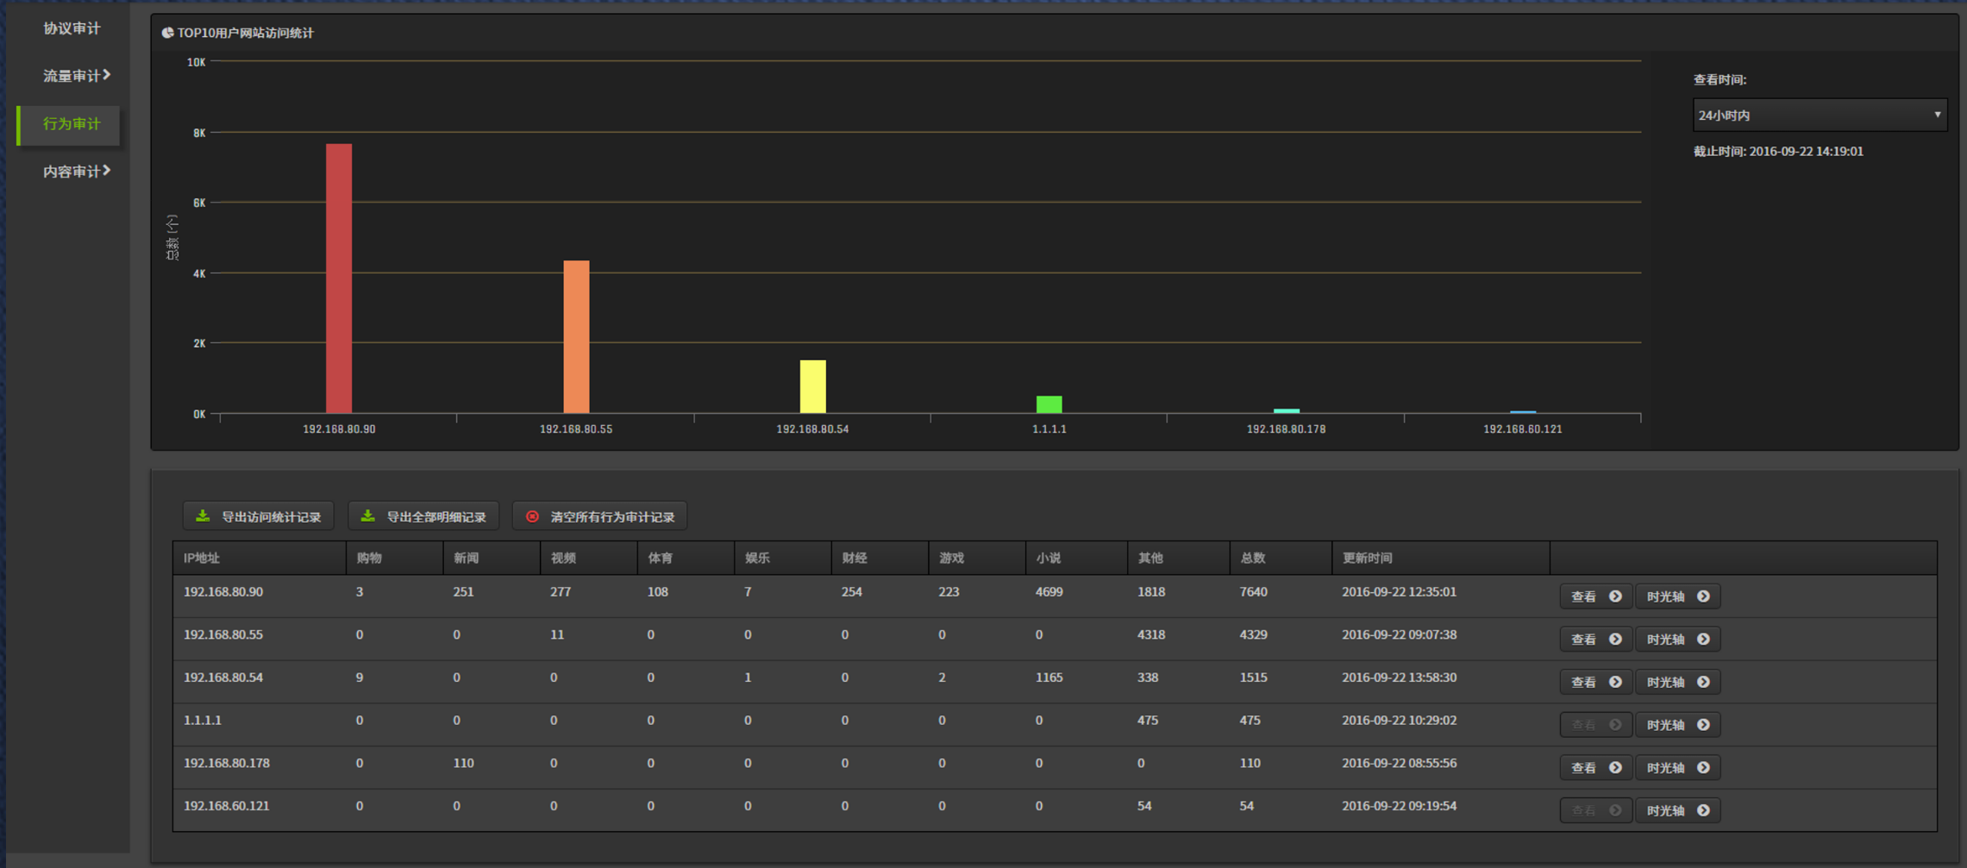
Task: Click IP cell 192.168.60.121 in table
Action: 226,806
